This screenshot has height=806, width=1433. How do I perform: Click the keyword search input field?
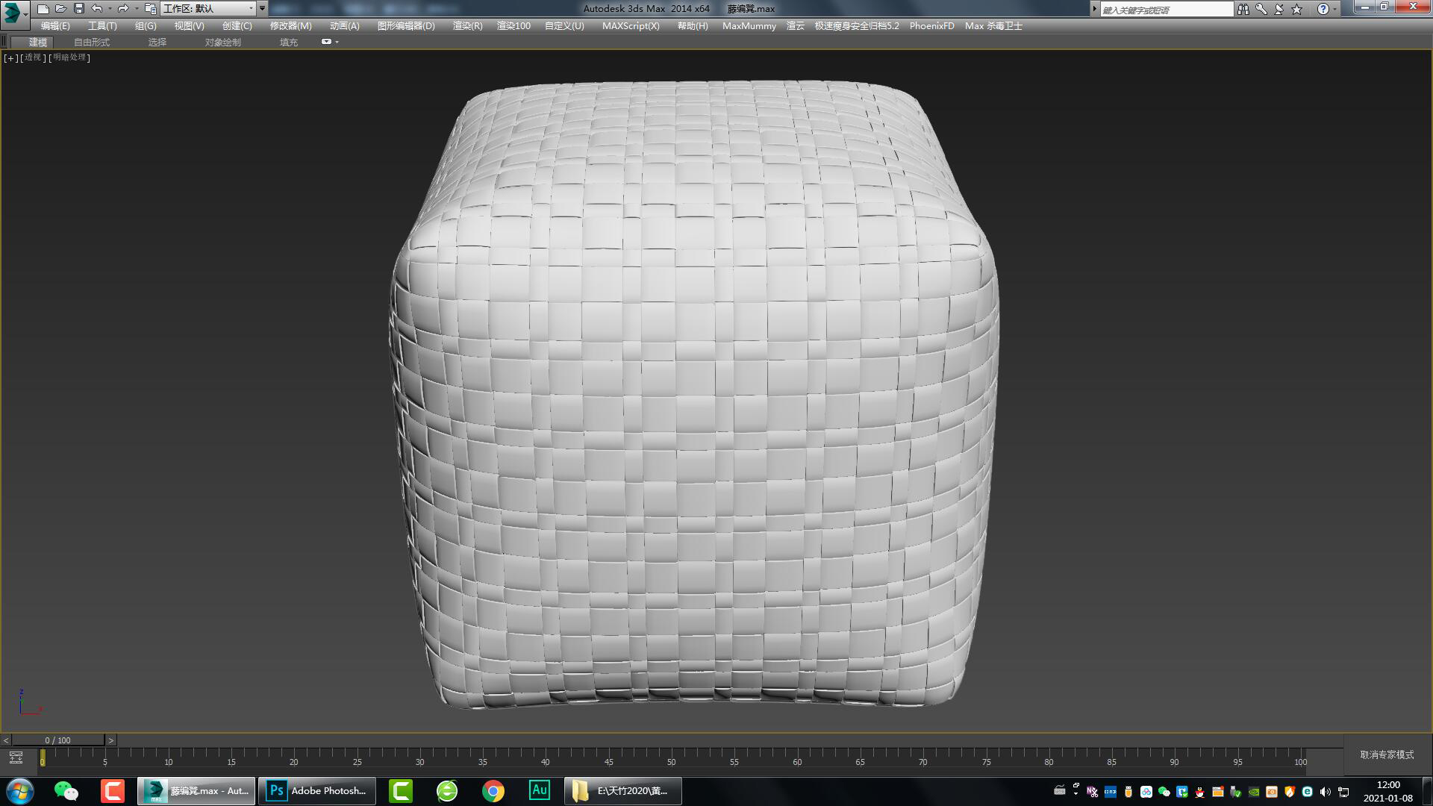1166,10
